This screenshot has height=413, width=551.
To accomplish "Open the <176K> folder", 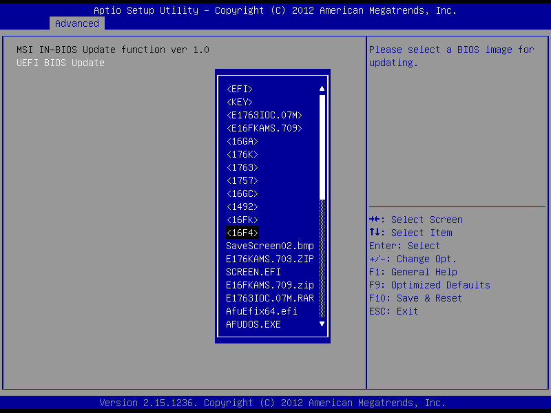I will pyautogui.click(x=242, y=154).
